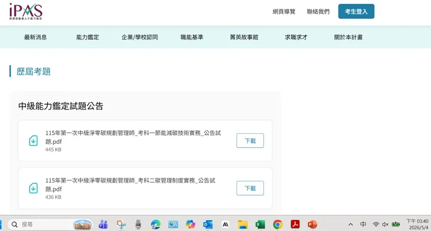
Task: Click the battery icon in system tray
Action: [x=396, y=225]
